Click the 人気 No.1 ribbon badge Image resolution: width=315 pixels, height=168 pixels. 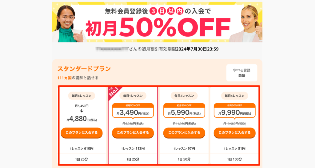pos(114,92)
